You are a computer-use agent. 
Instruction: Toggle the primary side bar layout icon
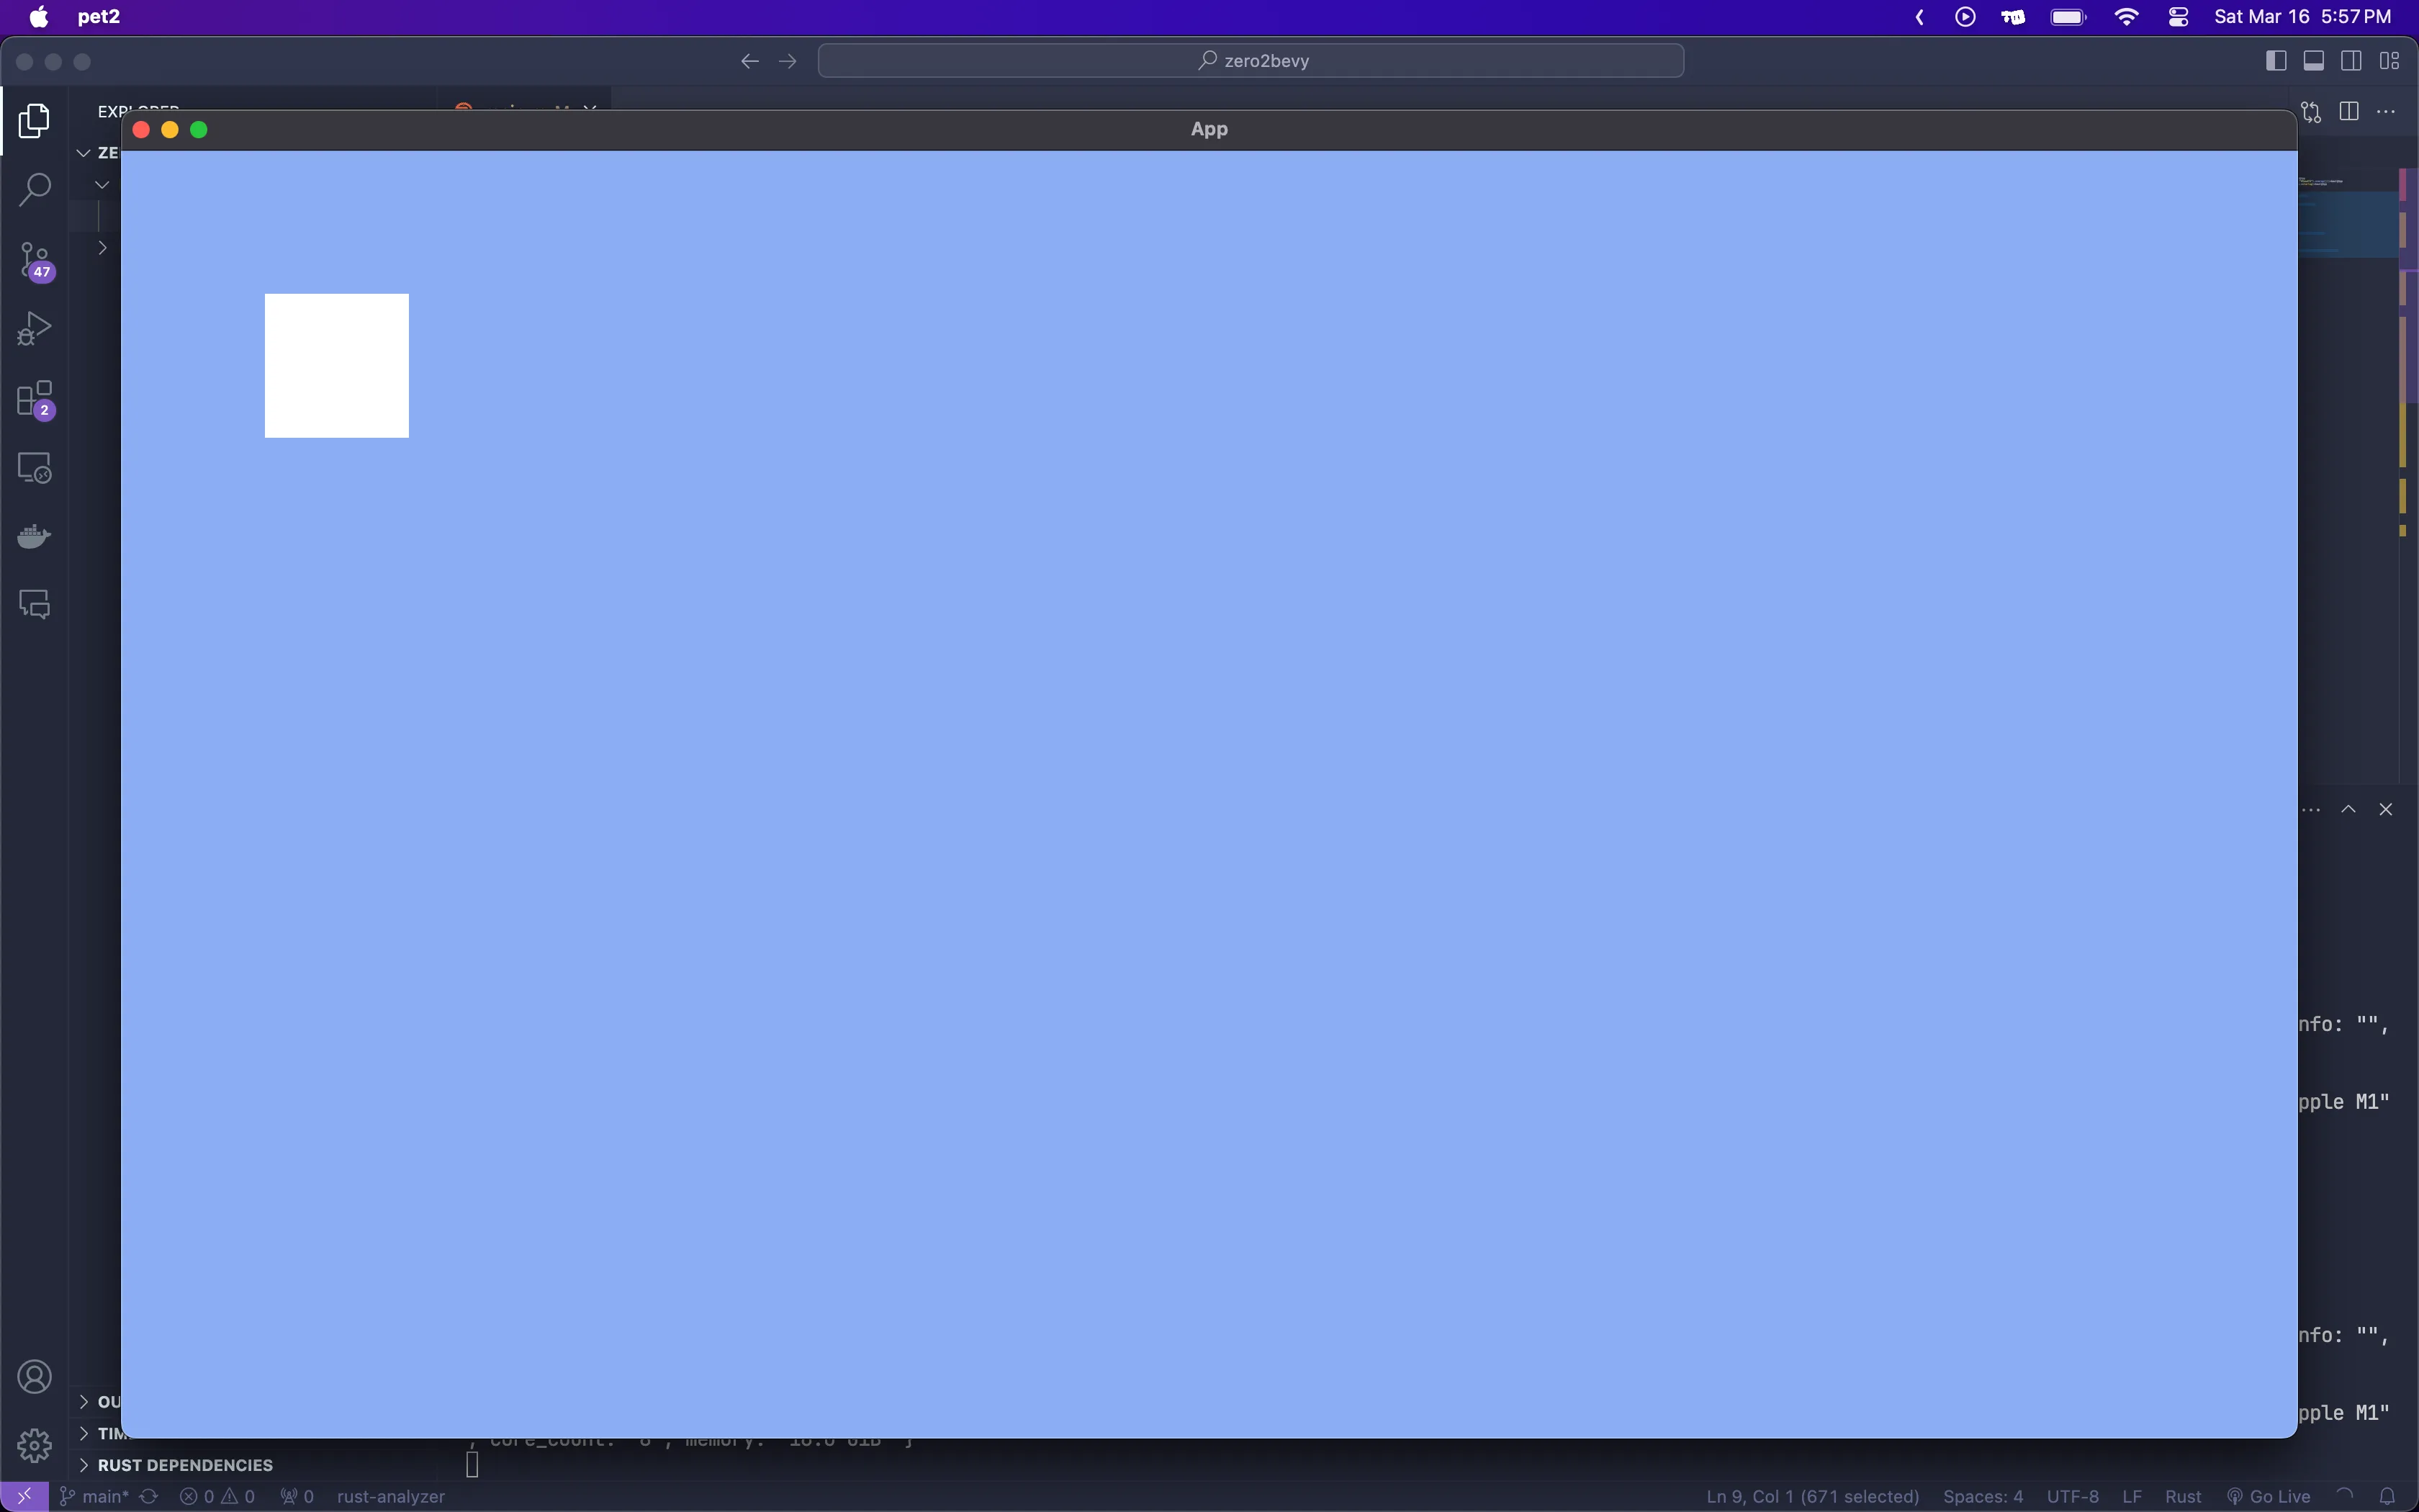click(2276, 61)
